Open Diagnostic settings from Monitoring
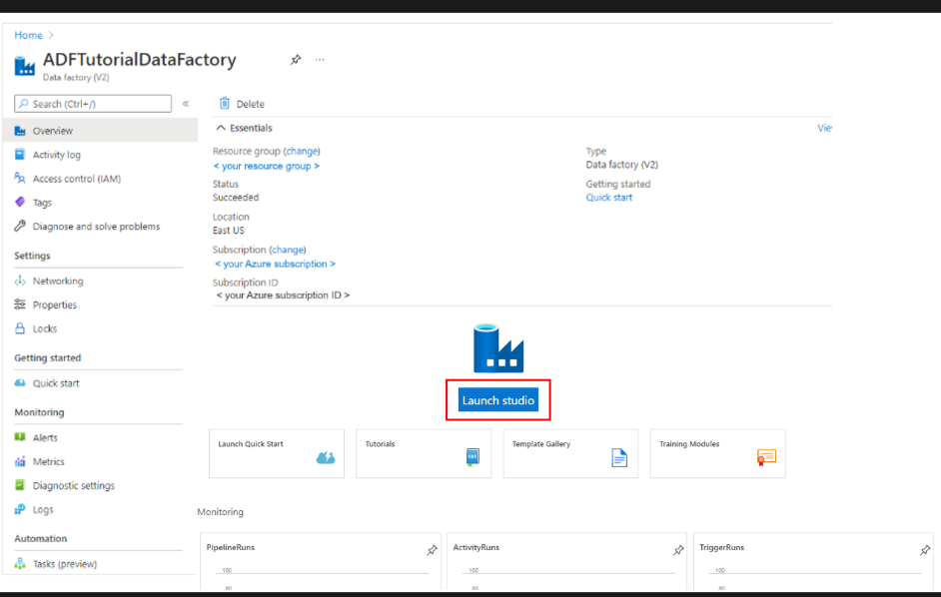This screenshot has width=941, height=597. (73, 486)
